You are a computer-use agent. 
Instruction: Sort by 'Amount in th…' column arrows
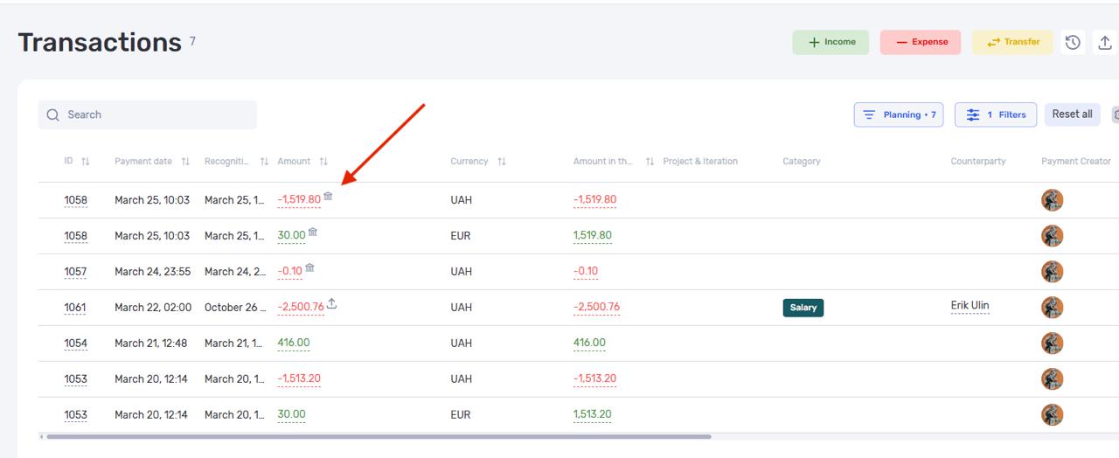650,162
